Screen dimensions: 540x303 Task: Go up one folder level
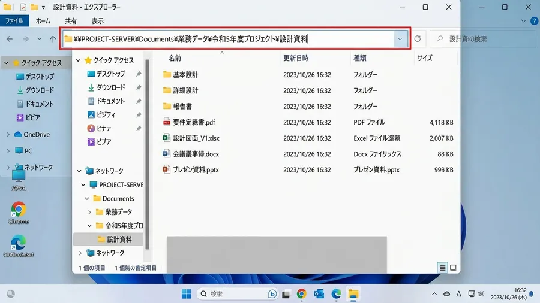click(x=53, y=39)
